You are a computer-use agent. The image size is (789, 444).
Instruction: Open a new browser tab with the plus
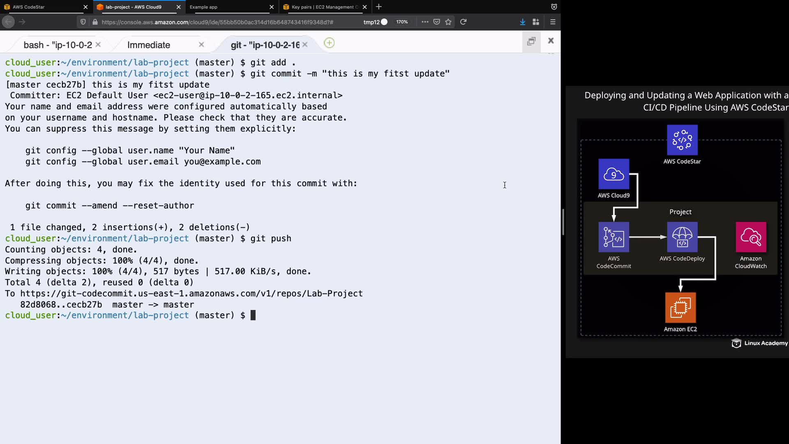pyautogui.click(x=379, y=7)
